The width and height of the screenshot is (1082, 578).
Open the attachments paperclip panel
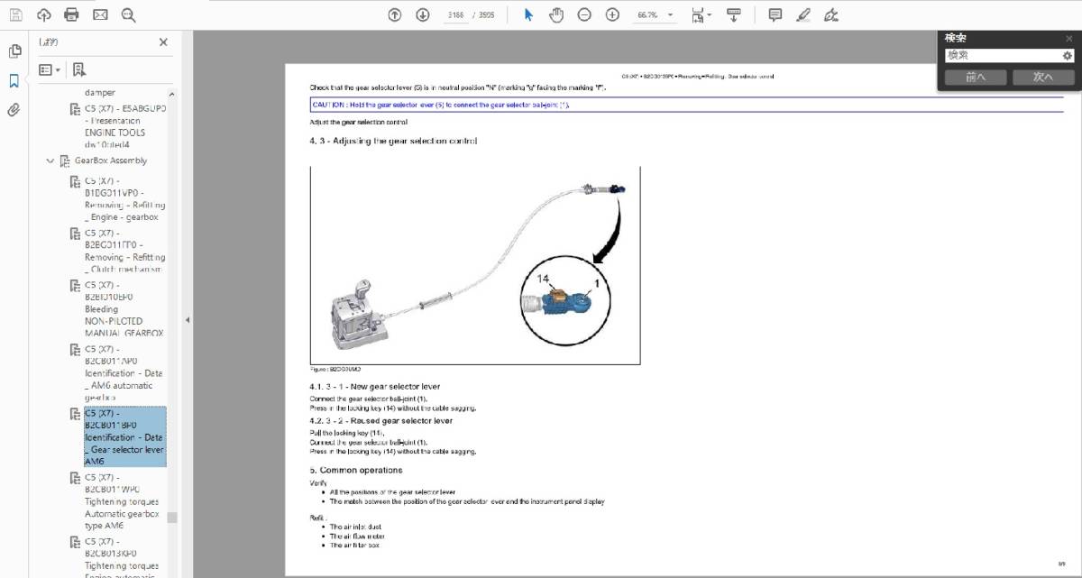tap(14, 110)
